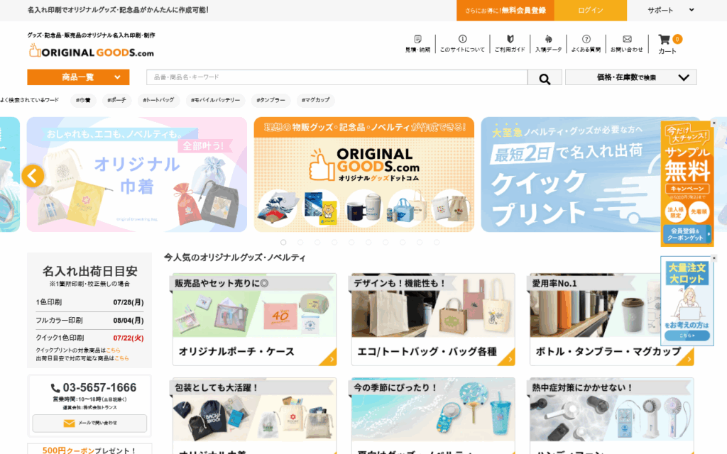This screenshot has height=454, width=727.
Task: Click the #ポーチ keyword tag
Action: click(116, 100)
